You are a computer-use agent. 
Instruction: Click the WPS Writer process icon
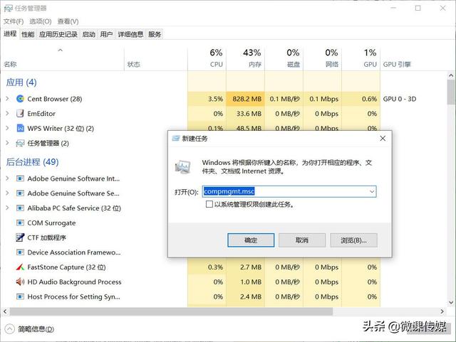click(21, 129)
